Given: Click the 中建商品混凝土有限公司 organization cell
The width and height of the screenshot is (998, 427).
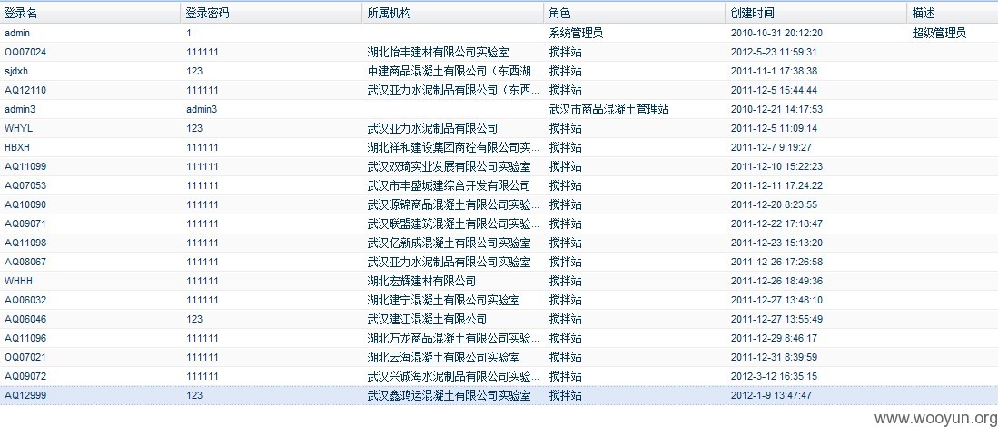Looking at the screenshot, I should (454, 71).
